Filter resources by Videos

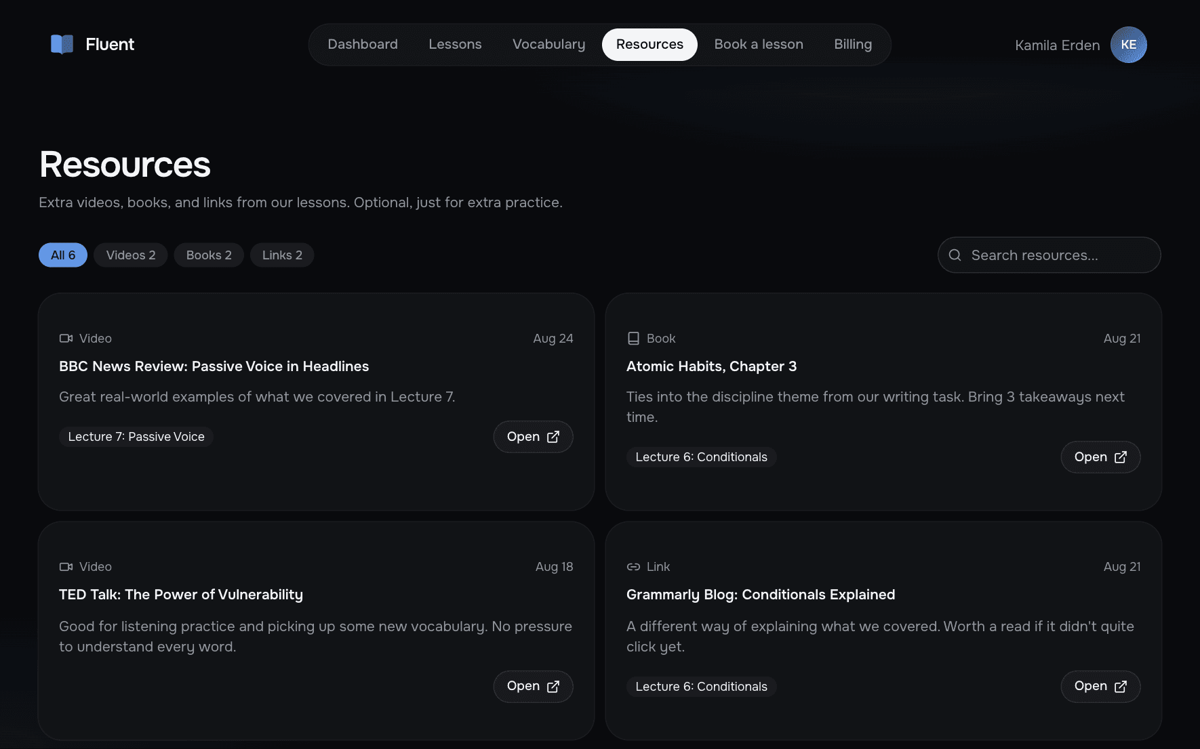click(x=131, y=255)
